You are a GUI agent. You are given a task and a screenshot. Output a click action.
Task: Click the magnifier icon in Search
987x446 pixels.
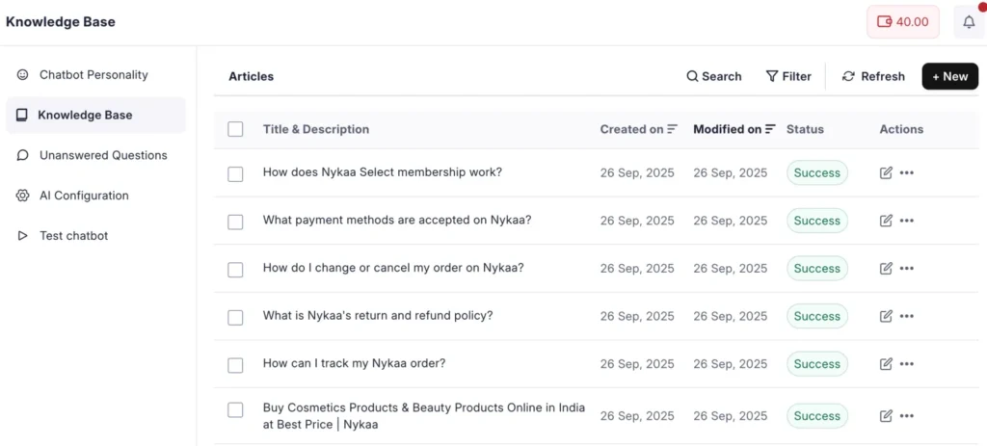point(692,77)
